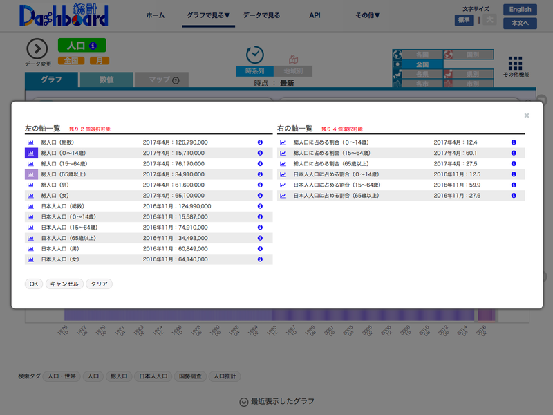Click value 2016年11月：27.6
This screenshot has width=553, height=415.
point(457,196)
